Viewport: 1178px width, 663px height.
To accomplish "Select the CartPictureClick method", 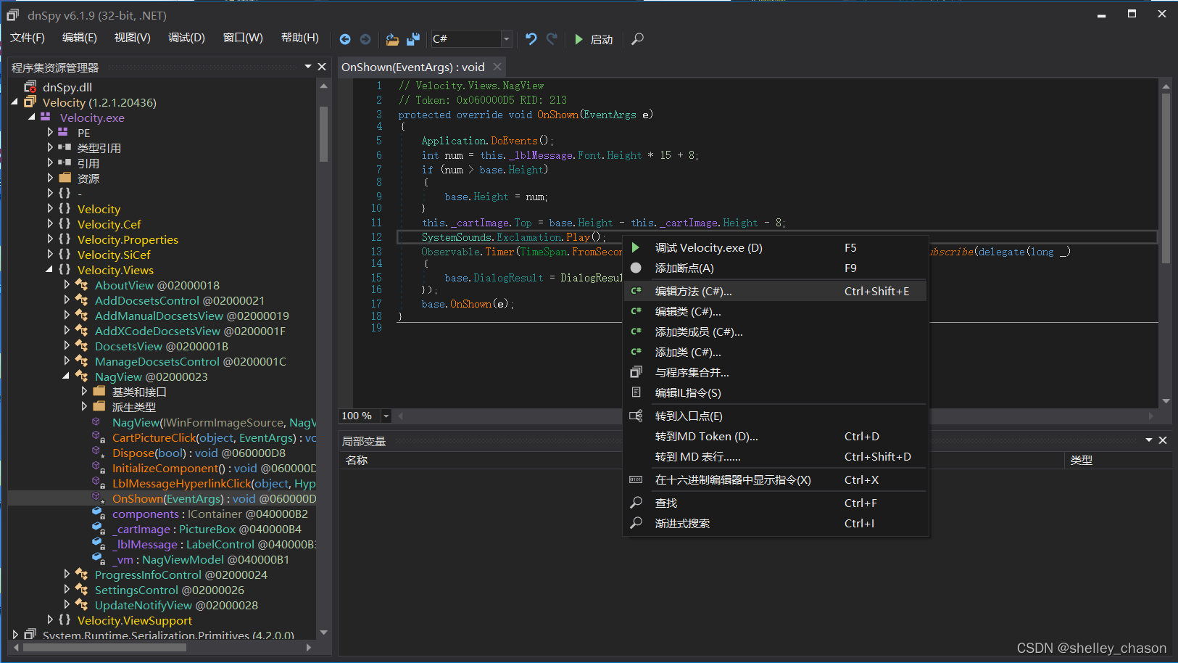I will (x=214, y=437).
